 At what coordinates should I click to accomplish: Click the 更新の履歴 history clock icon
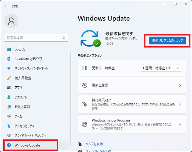pos(85,85)
